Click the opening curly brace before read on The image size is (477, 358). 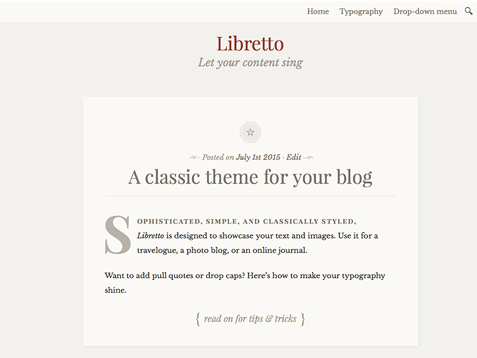tap(198, 319)
